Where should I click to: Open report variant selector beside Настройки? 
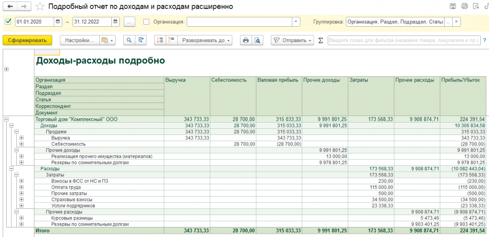tap(107, 40)
